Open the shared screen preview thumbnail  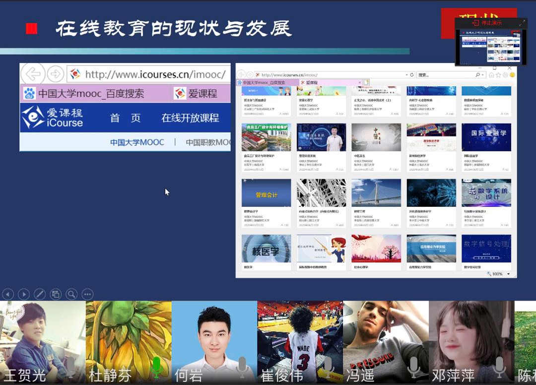pos(490,47)
